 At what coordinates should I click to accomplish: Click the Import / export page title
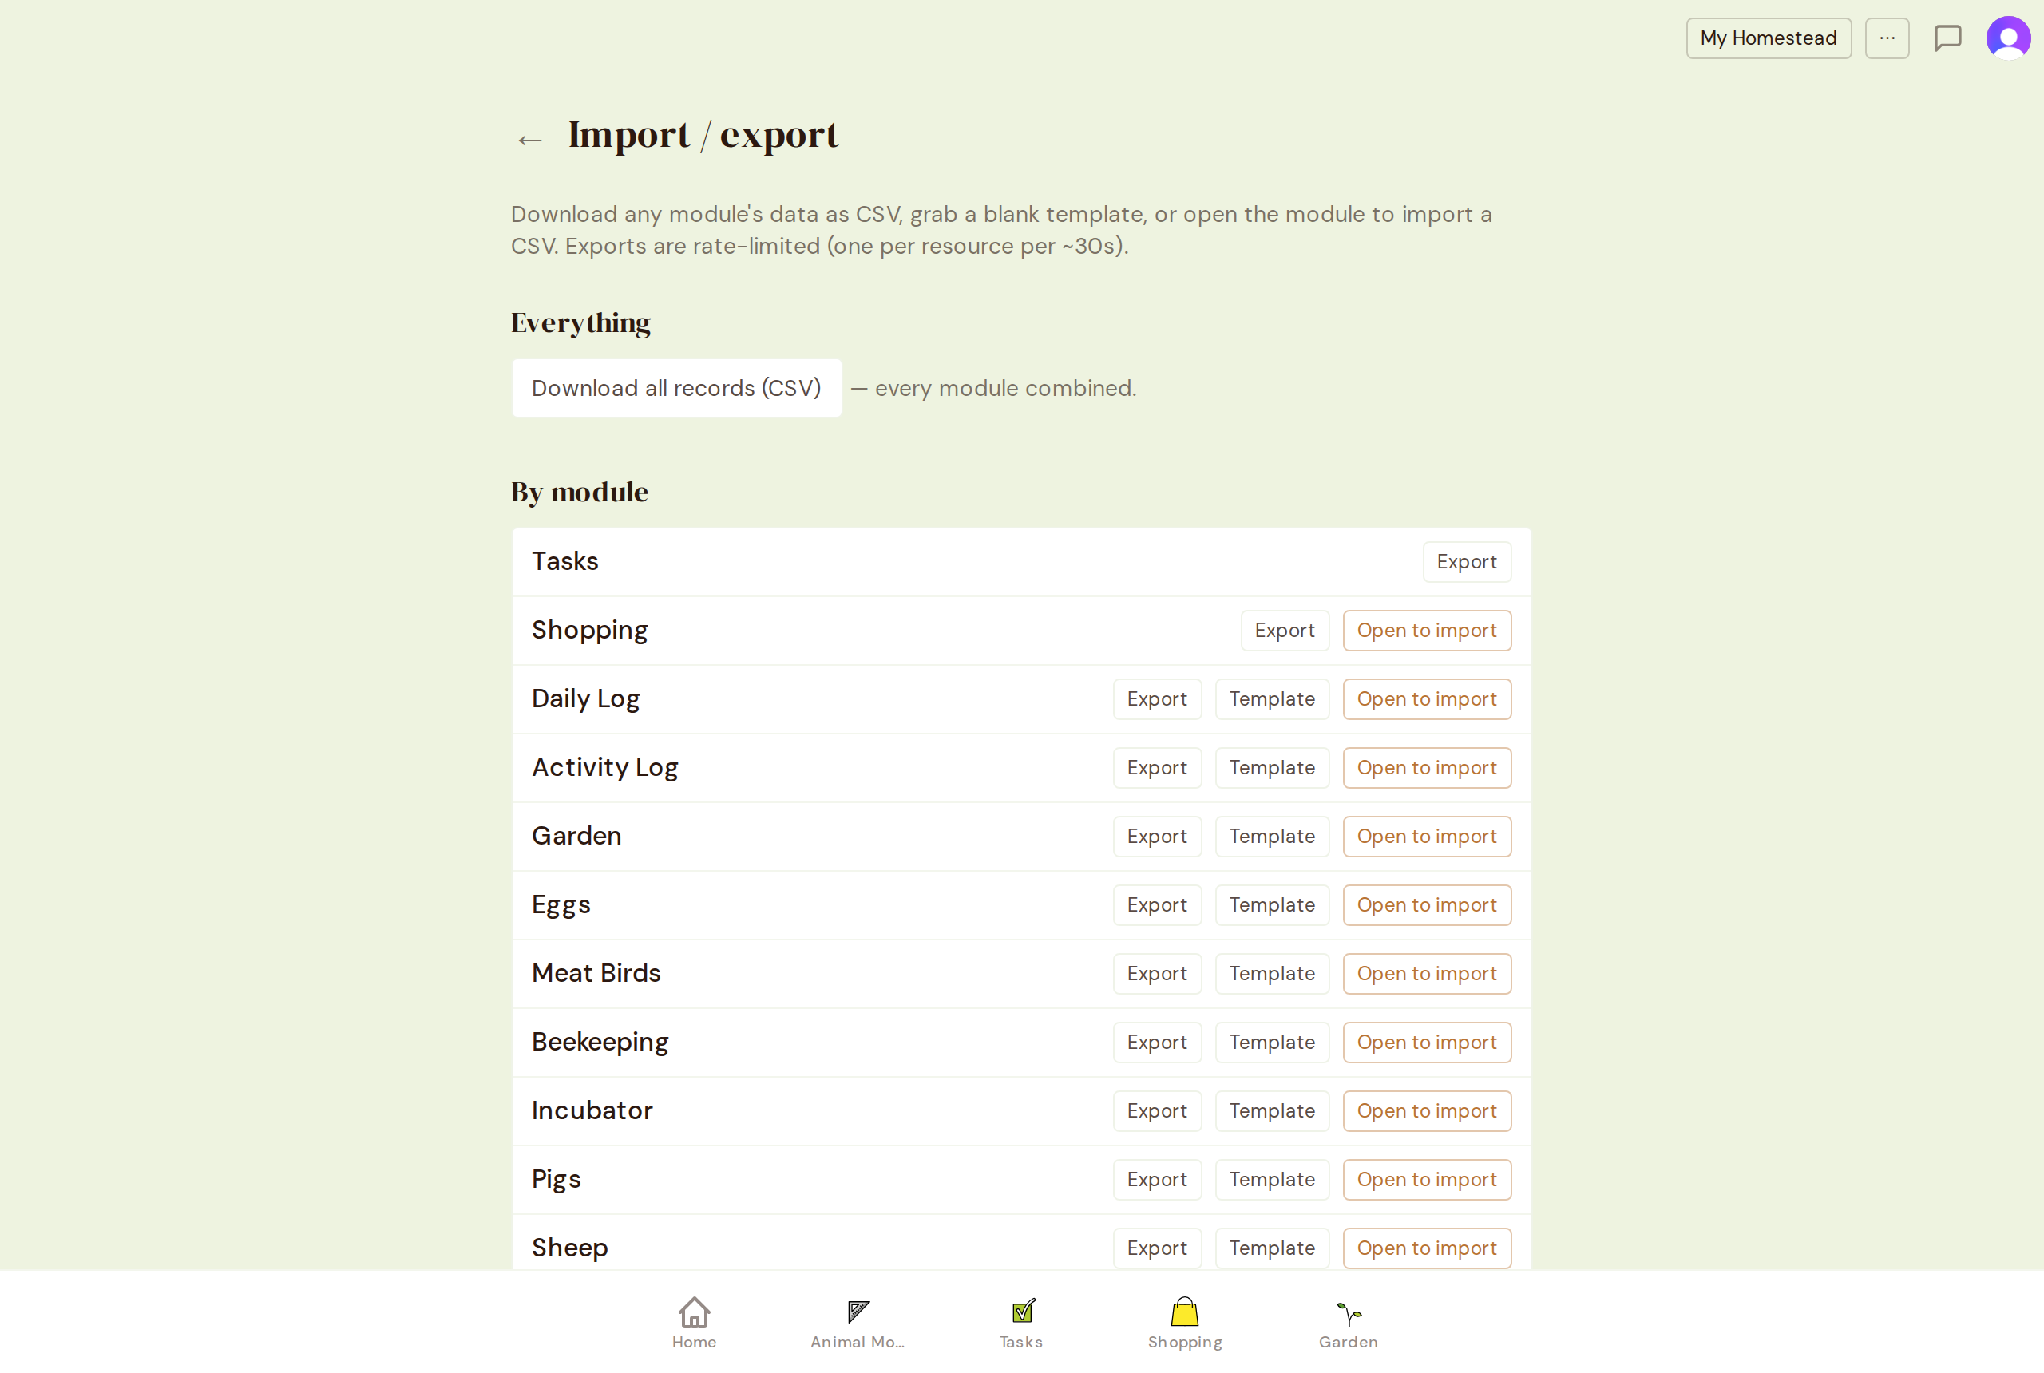click(x=703, y=134)
